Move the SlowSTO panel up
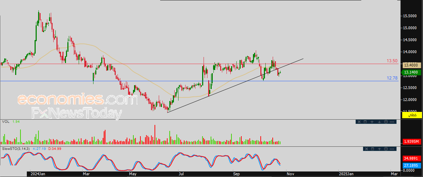 379,149
